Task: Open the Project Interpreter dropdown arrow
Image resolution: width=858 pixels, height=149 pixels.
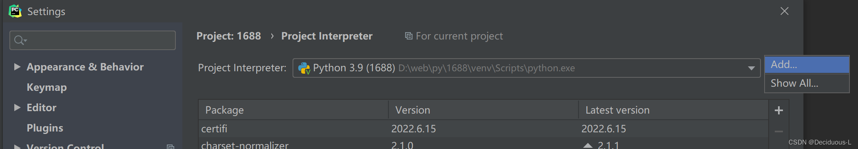Action: [751, 68]
